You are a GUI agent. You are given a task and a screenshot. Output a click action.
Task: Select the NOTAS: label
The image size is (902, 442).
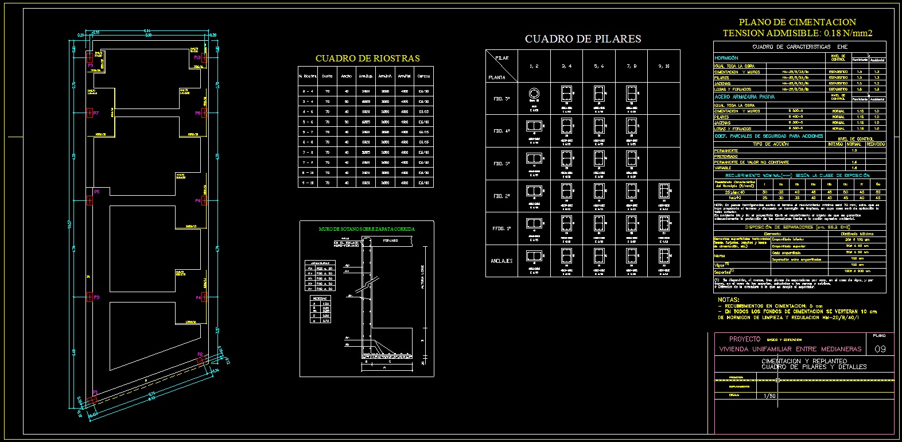tap(728, 300)
